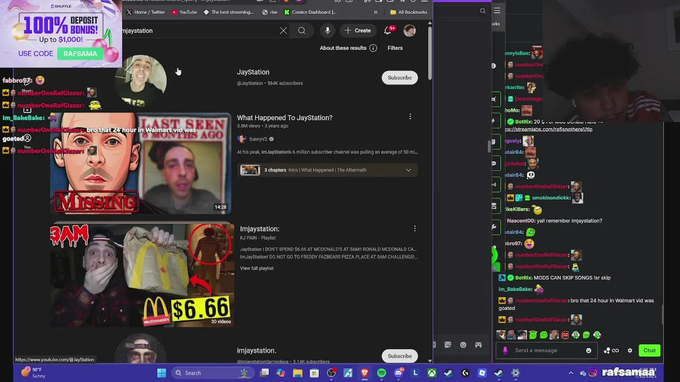The image size is (680, 382).
Task: Open Copilot from the taskbar
Action: tap(281, 373)
